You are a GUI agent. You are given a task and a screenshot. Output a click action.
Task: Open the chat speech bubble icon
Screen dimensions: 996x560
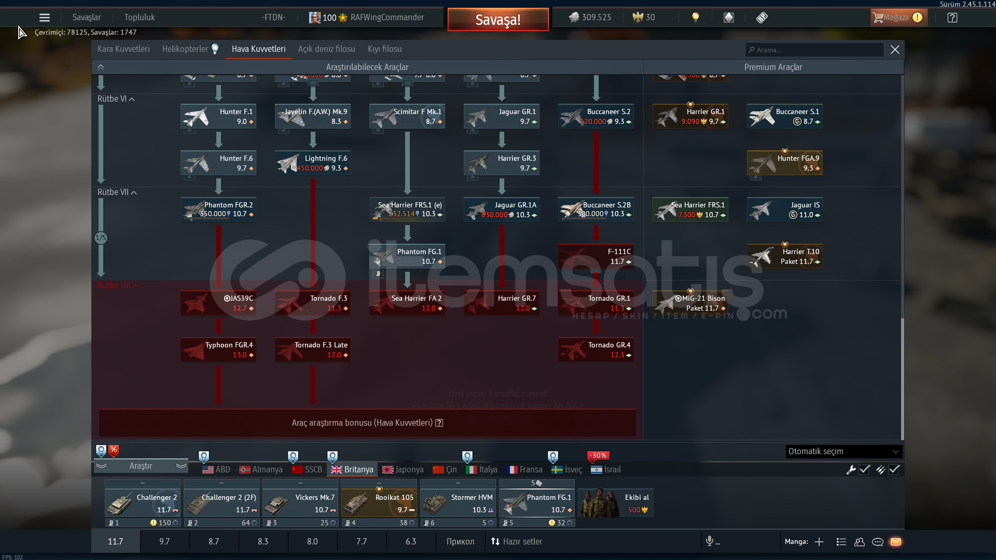[878, 542]
